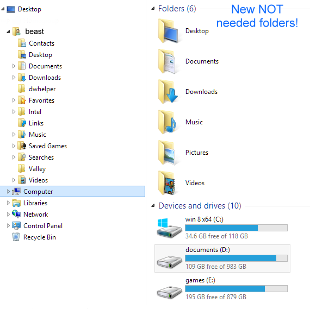
Task: Collapse the Folders (6) group
Action: pos(153,9)
